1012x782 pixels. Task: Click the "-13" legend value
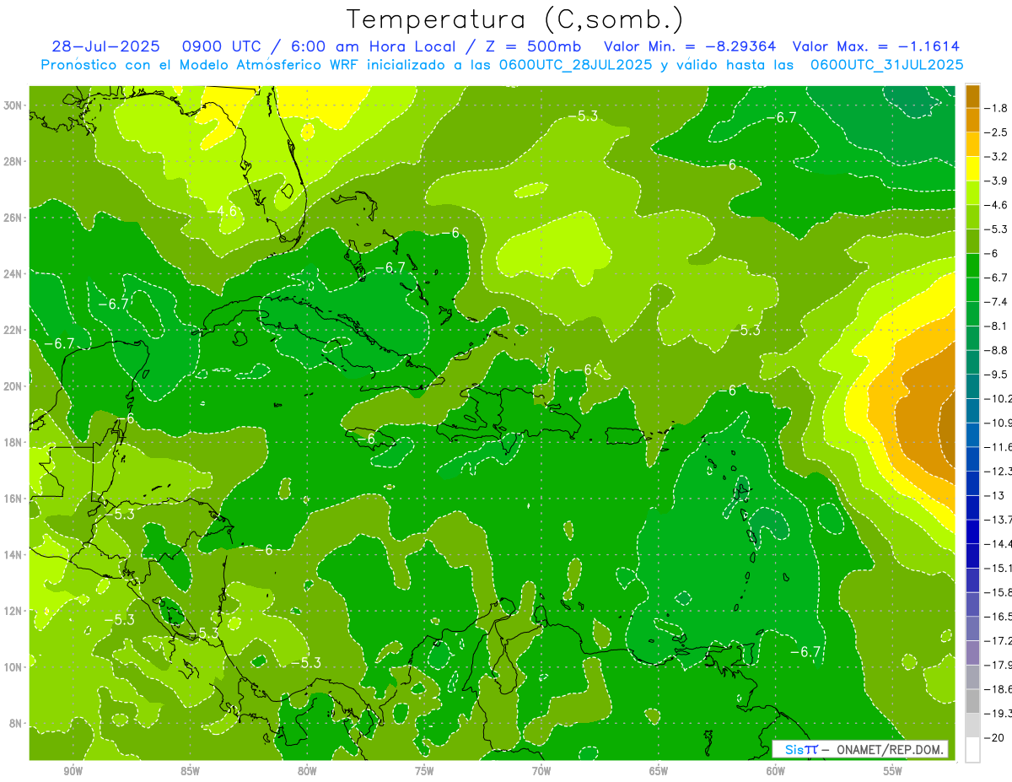[997, 495]
